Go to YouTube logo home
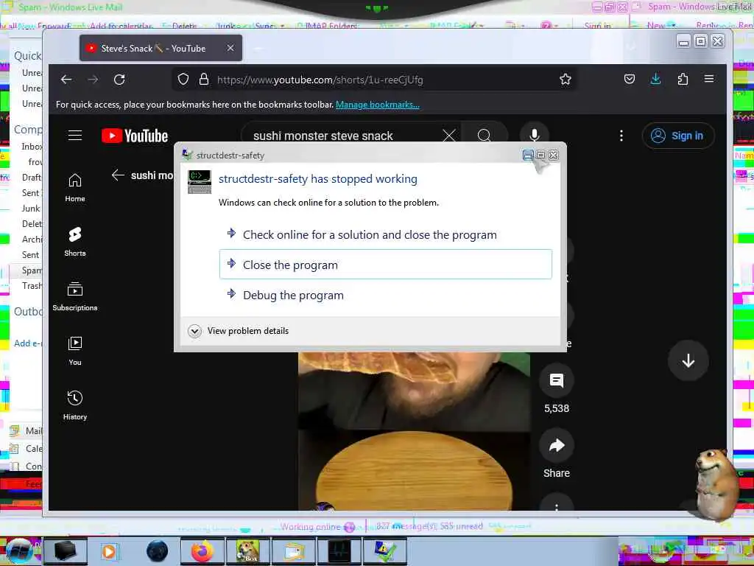The width and height of the screenshot is (754, 566). 135,136
